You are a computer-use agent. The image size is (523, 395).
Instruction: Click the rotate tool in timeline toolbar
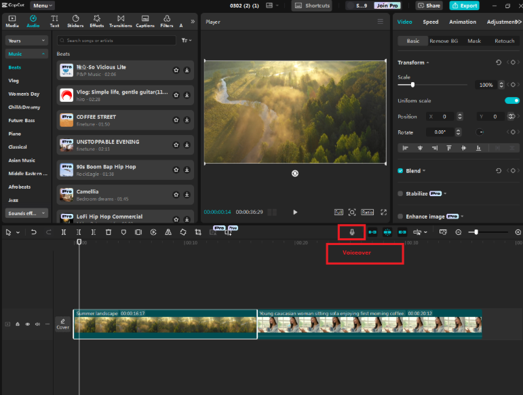point(183,232)
